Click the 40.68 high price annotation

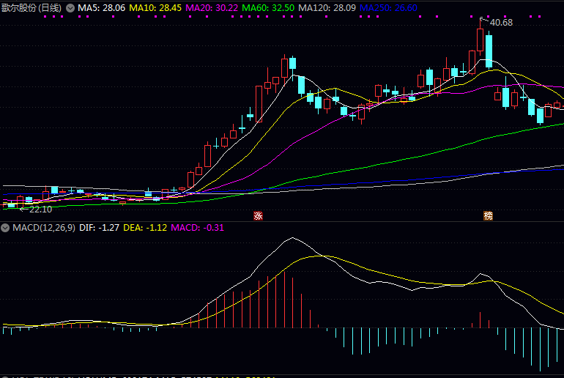[501, 23]
